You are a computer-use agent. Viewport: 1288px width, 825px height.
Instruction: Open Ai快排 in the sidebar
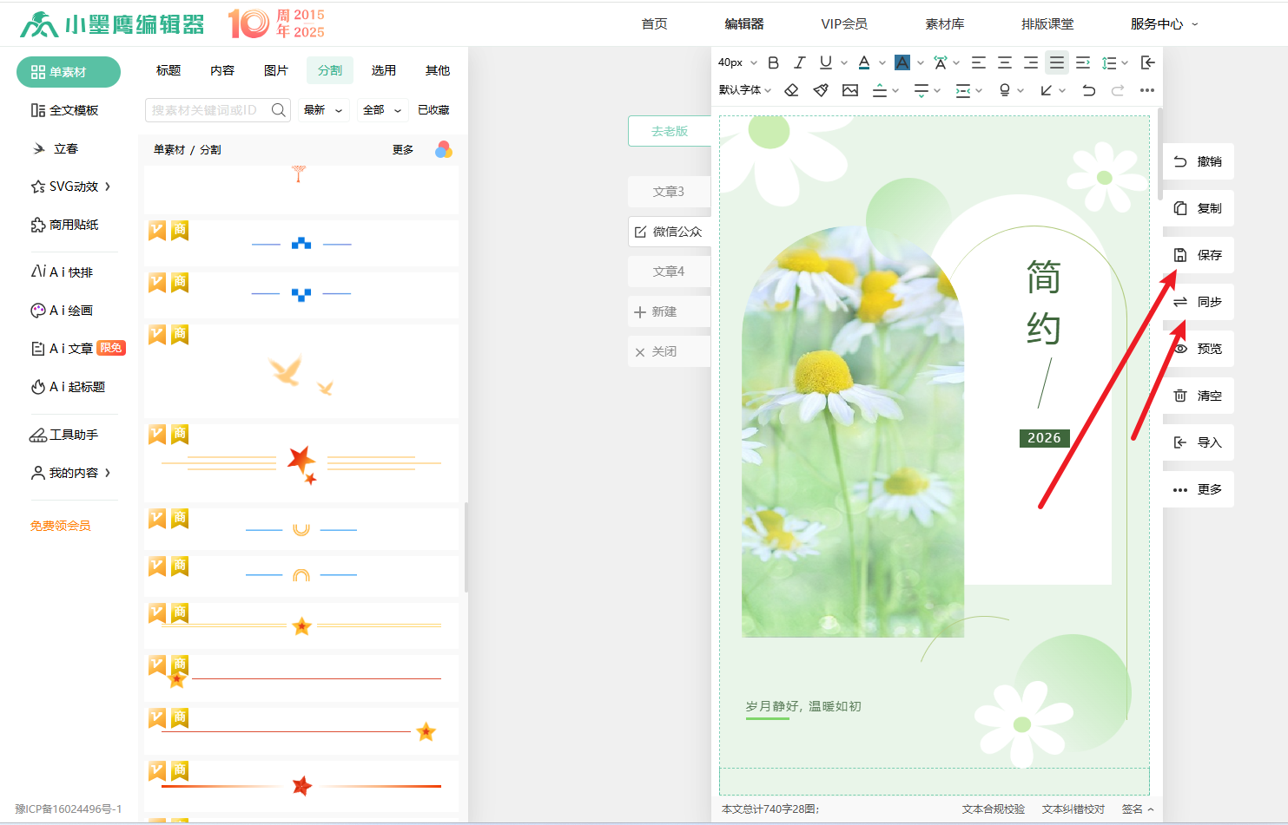62,272
